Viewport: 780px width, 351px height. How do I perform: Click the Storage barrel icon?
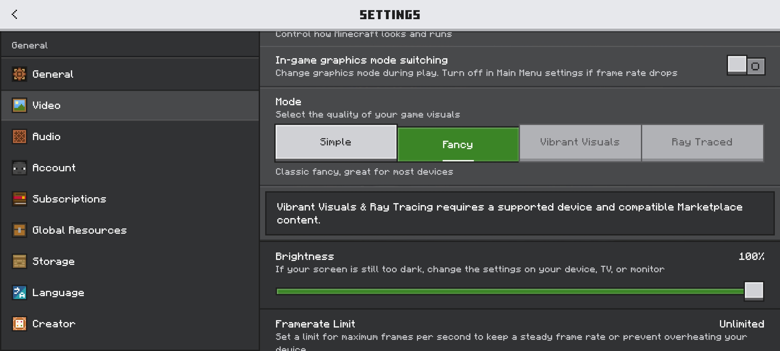click(x=19, y=261)
